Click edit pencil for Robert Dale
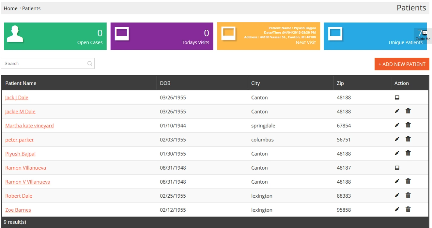This screenshot has height=228, width=432. [x=397, y=195]
